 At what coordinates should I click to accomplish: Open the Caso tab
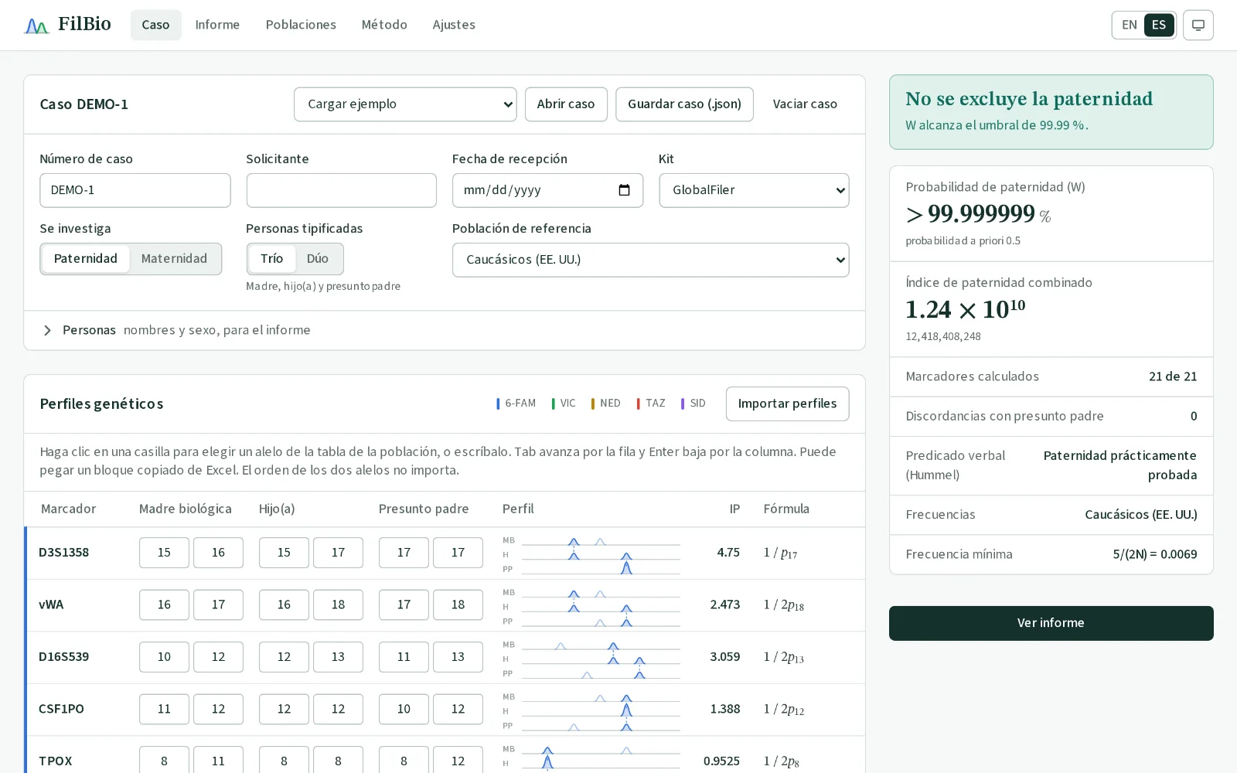pos(155,26)
